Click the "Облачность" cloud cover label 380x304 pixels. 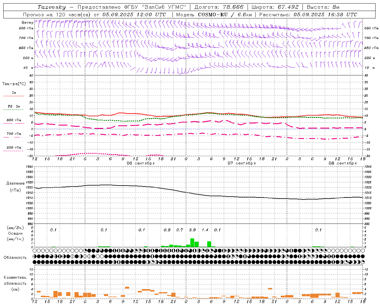point(15,258)
